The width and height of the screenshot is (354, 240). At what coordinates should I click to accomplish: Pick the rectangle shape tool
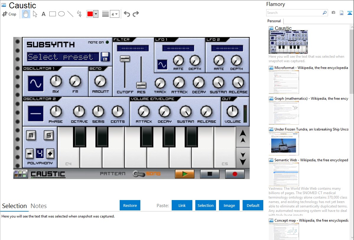(x=53, y=14)
